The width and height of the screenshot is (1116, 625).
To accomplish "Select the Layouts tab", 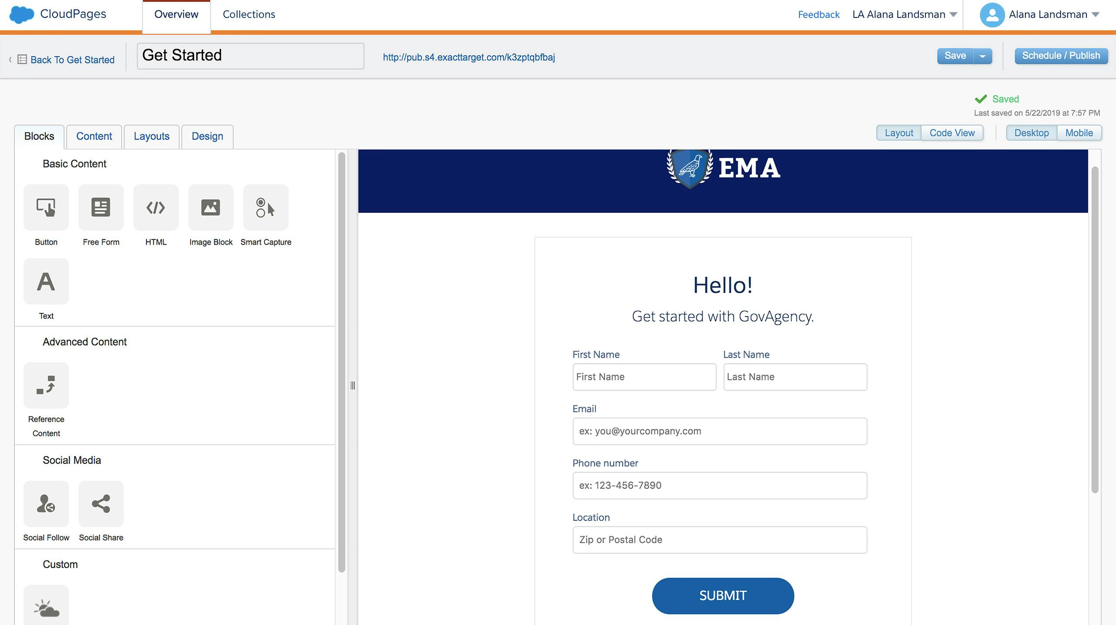I will (152, 136).
